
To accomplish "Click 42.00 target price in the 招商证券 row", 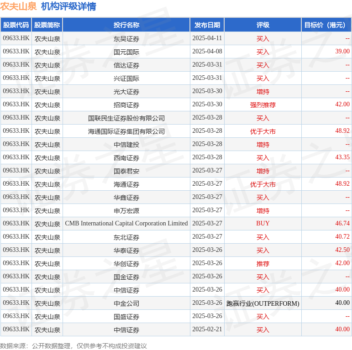I will tap(342, 104).
